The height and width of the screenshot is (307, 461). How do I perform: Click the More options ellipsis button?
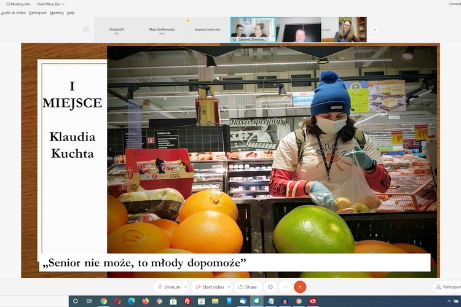click(x=285, y=287)
